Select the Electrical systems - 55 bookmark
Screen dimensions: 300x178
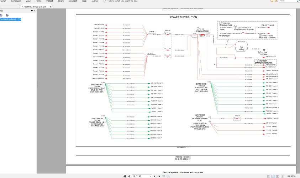10,20
